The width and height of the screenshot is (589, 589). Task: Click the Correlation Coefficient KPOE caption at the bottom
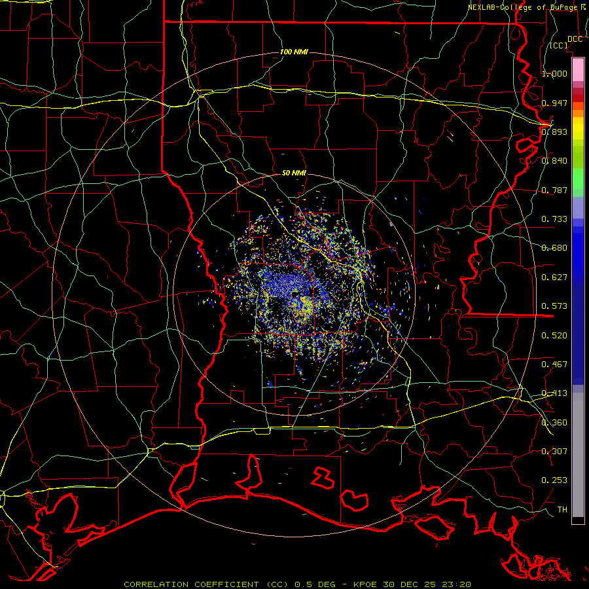tap(298, 584)
